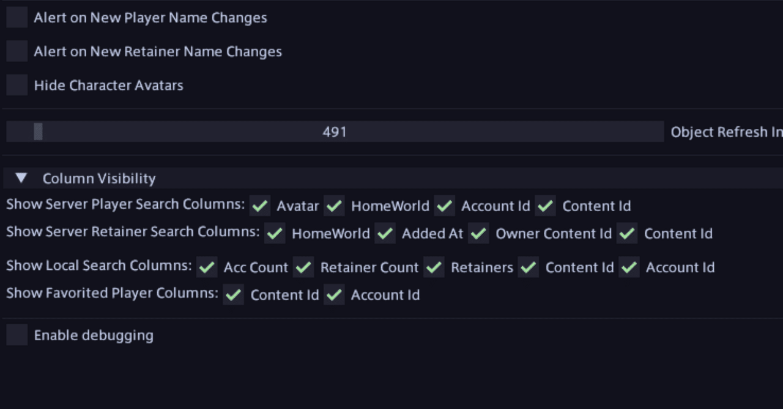Uncheck Content Id in Server Retainer Columns

point(628,233)
